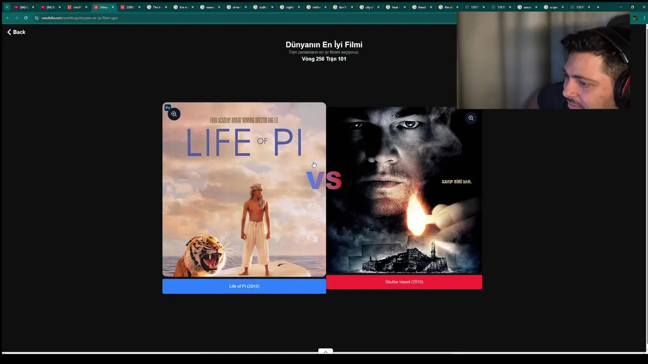Click the streamer webcam overlay
The height and width of the screenshot is (364, 648).
click(543, 60)
